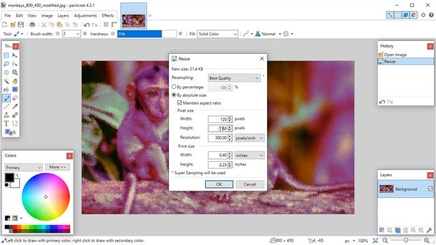Click the More >> button in Colors
The image size is (436, 245).
[57, 167]
